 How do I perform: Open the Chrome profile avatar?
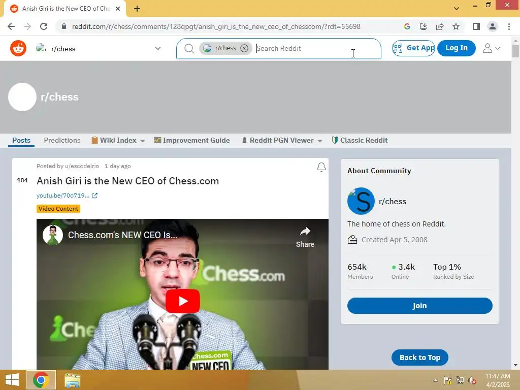click(493, 26)
